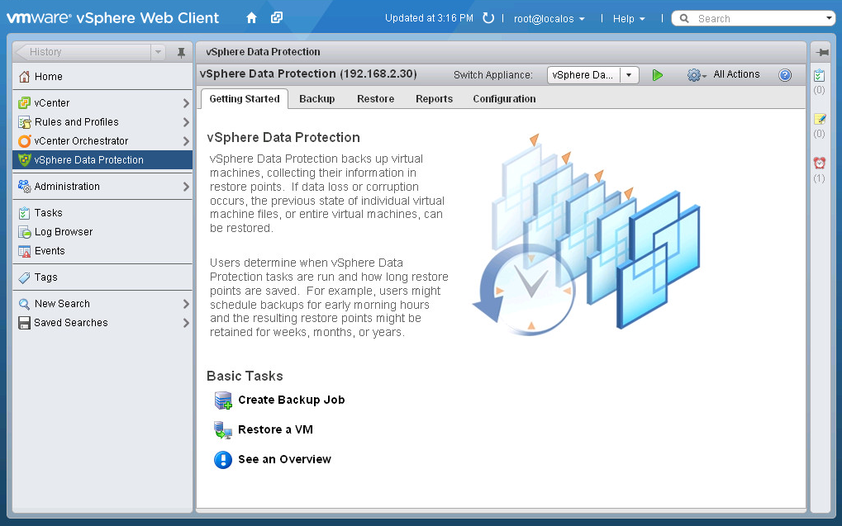Click the Events icon in navigator
Image resolution: width=842 pixels, height=526 pixels.
24,251
